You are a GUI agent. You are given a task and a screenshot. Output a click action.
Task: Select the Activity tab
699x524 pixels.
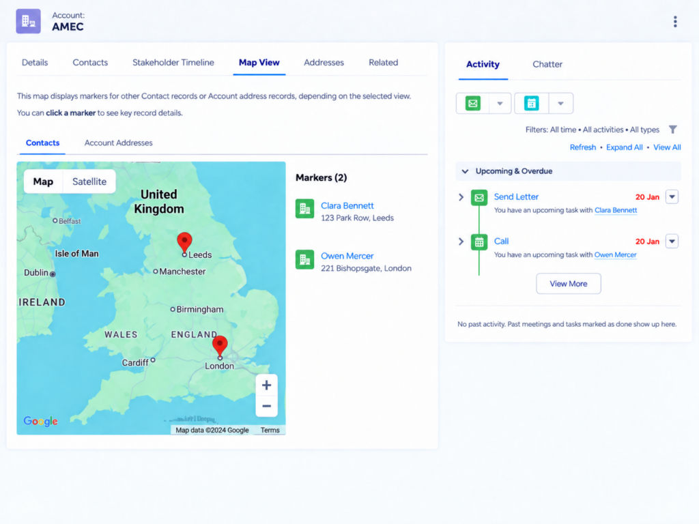pyautogui.click(x=483, y=64)
